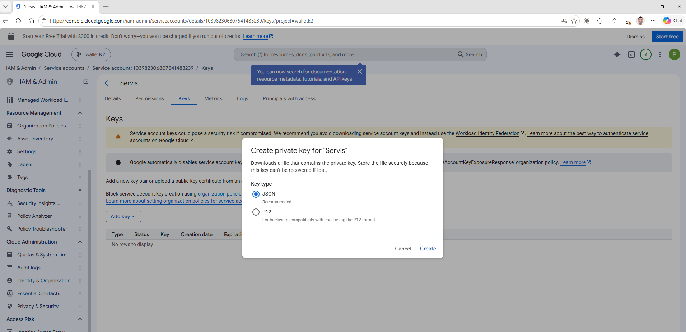Open more options for Organization Policies

pyautogui.click(x=80, y=126)
